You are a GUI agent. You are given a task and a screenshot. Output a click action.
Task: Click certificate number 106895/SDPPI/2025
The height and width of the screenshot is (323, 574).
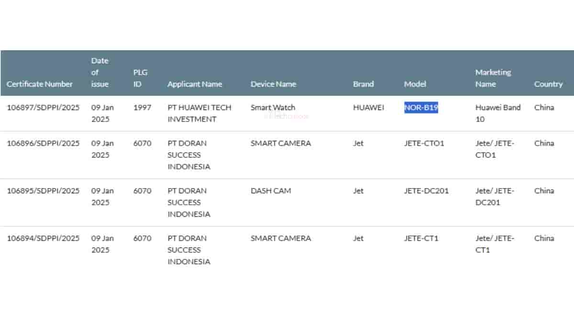(43, 191)
